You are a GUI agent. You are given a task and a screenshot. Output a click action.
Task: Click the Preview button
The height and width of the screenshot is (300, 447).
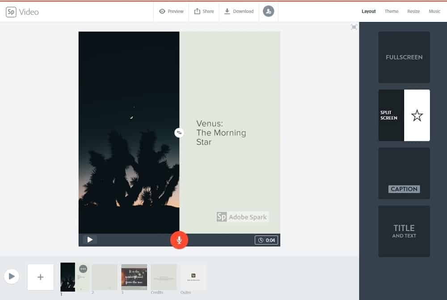(171, 11)
